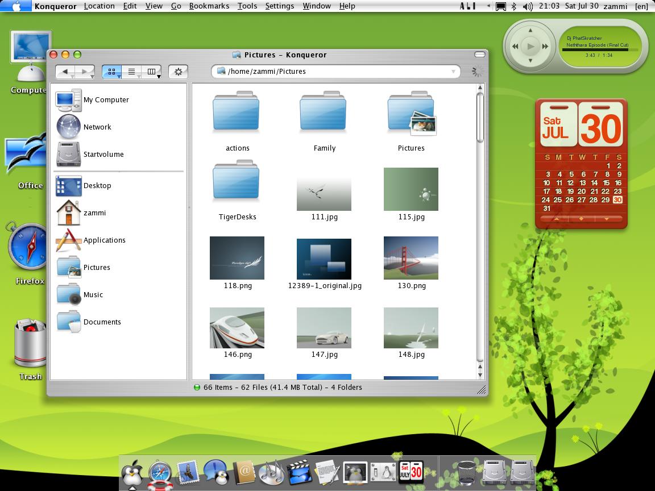Go back using the toolbar back arrow
Image resolution: width=655 pixels, height=491 pixels.
click(65, 72)
